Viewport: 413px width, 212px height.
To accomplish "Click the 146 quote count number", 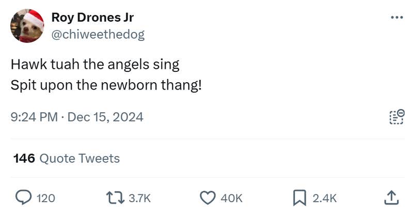I will point(24,158).
